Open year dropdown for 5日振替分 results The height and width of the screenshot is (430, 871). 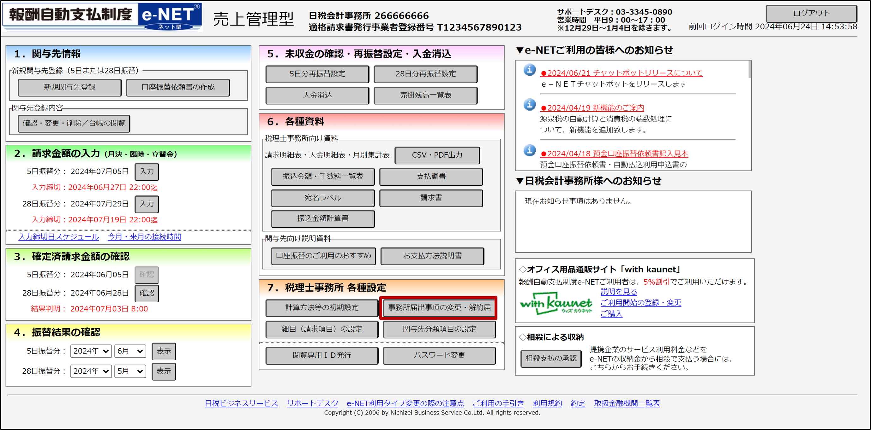click(91, 351)
